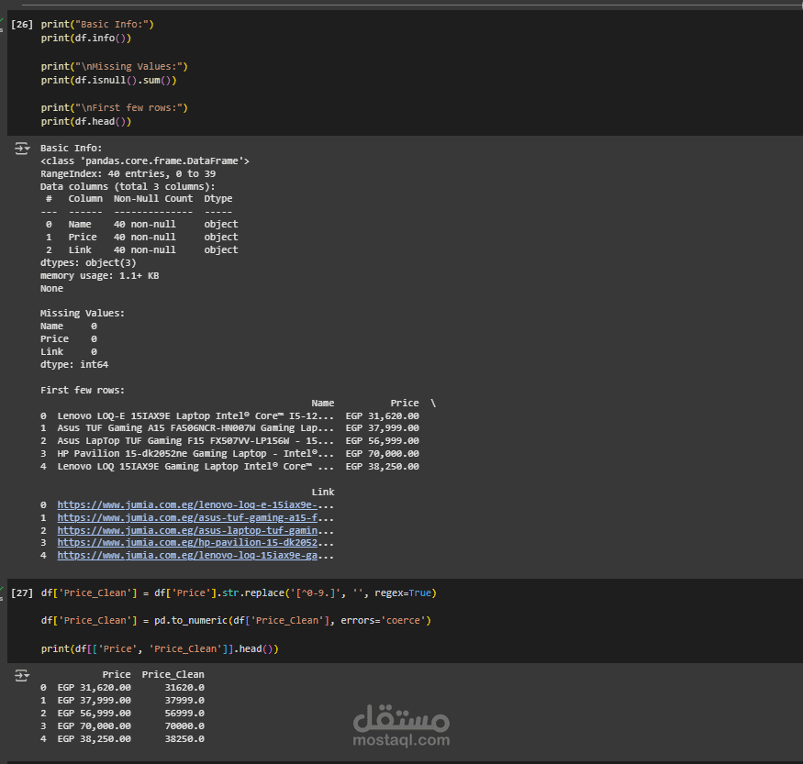Toggle output actions icon for Price_Clean output
This screenshot has height=764, width=803.
[x=22, y=675]
